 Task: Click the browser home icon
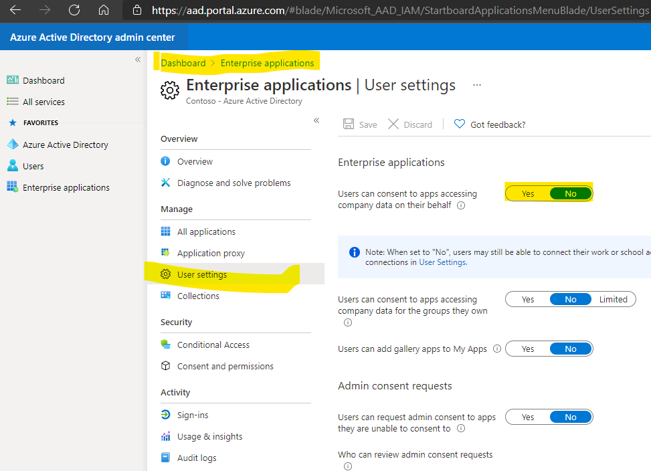104,10
